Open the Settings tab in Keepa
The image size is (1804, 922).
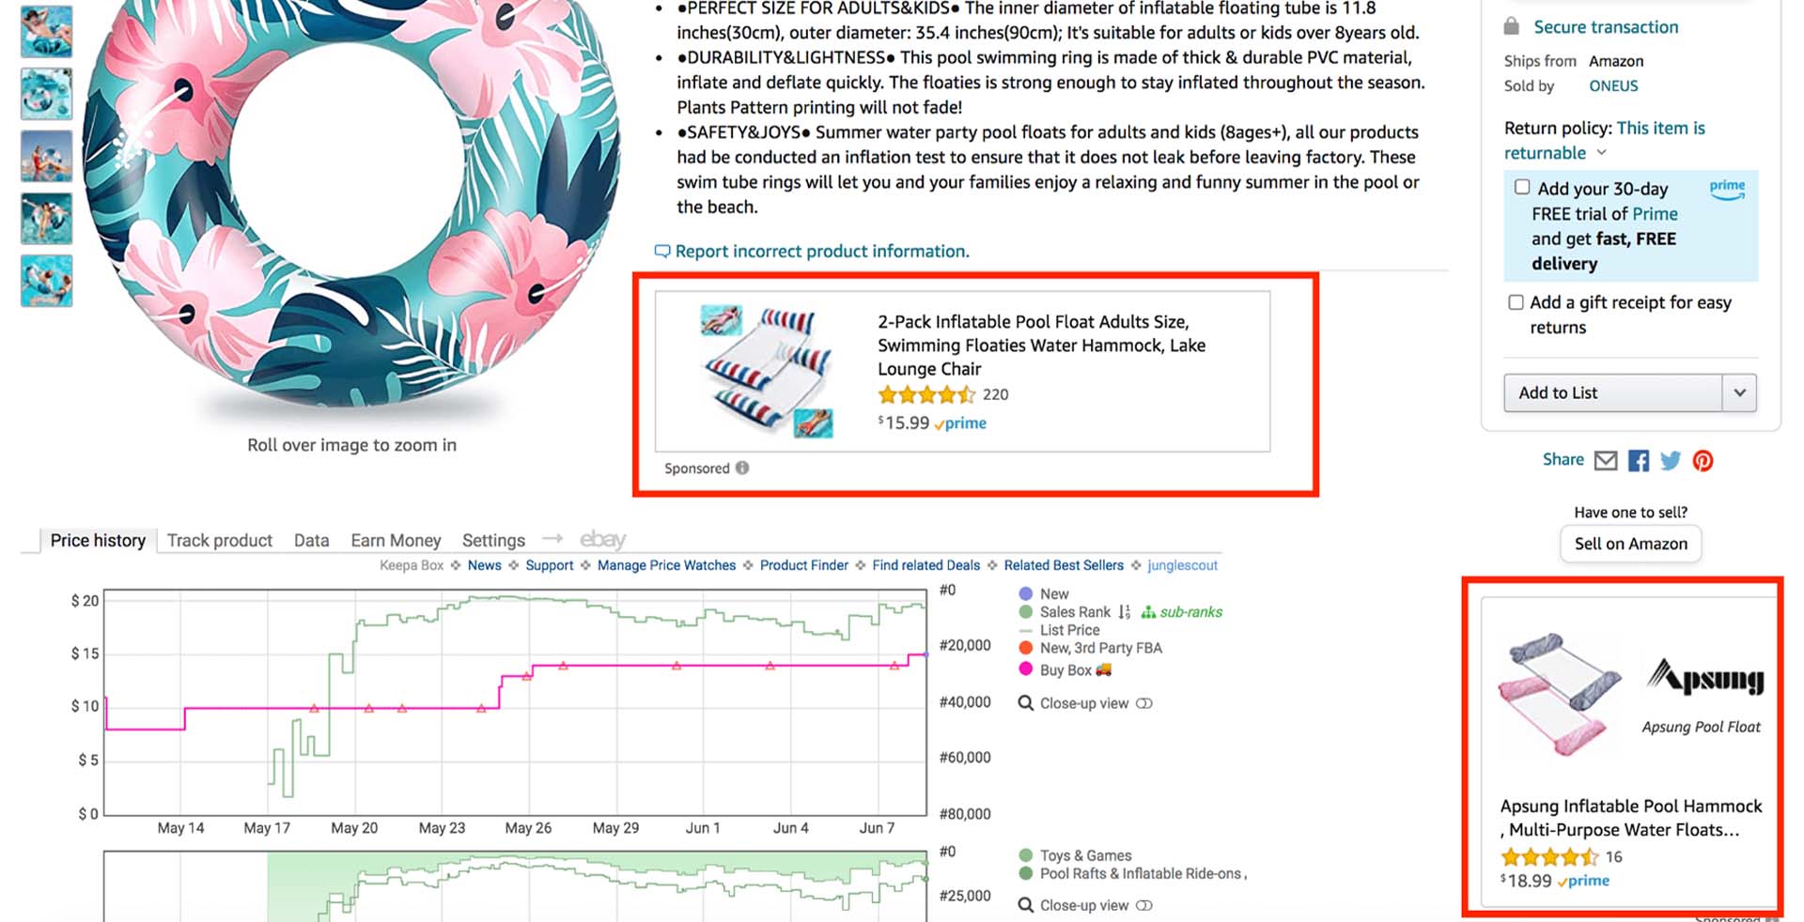pyautogui.click(x=492, y=540)
